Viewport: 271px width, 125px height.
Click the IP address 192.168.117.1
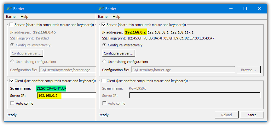[182, 32]
